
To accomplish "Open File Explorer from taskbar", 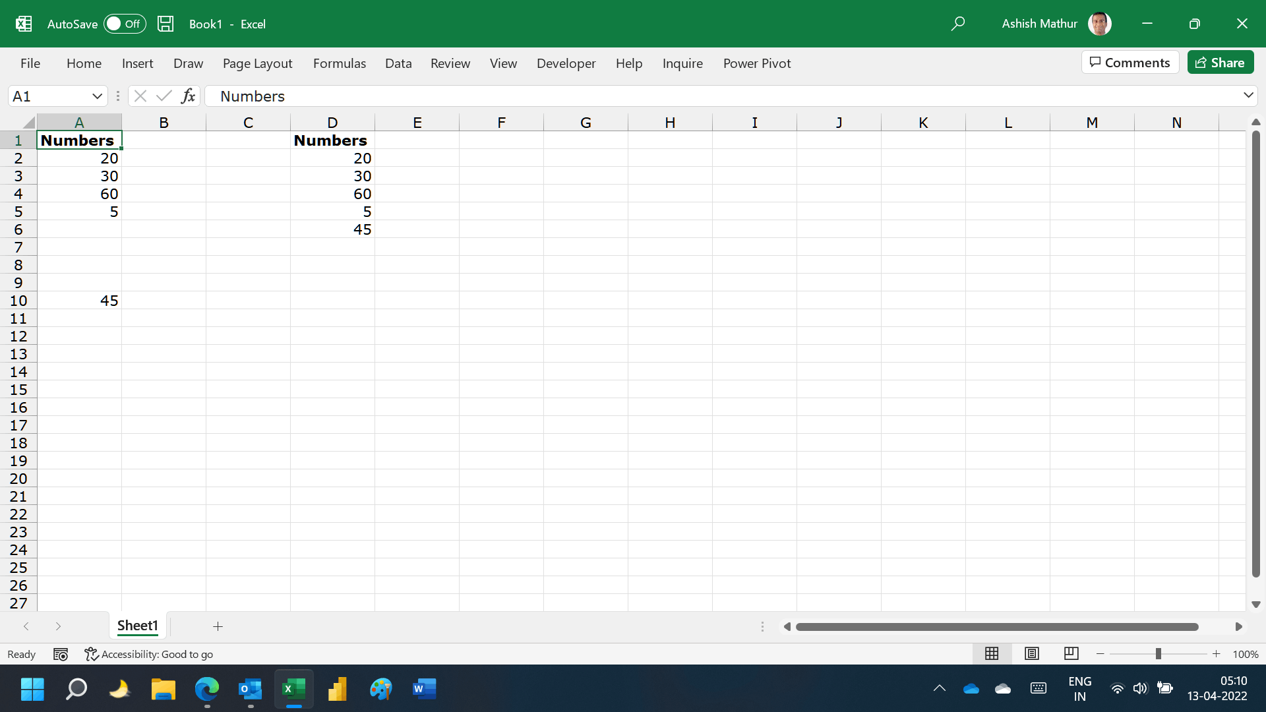I will 163,689.
